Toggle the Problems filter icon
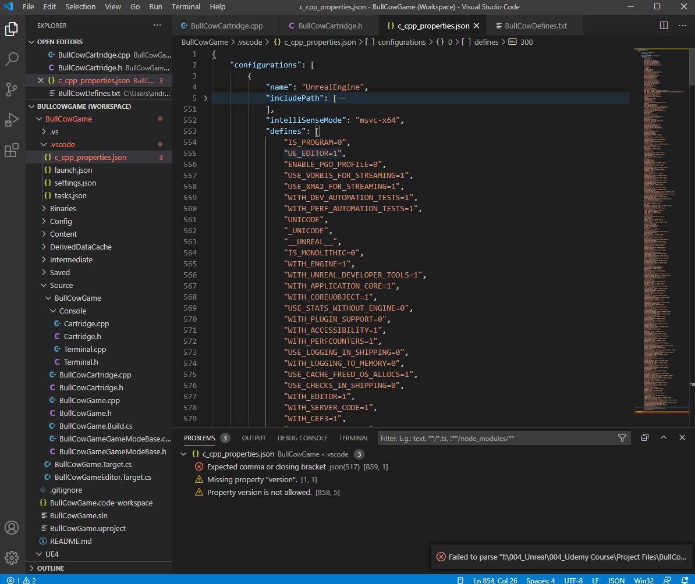Screen dimensions: 695x584 [622, 438]
